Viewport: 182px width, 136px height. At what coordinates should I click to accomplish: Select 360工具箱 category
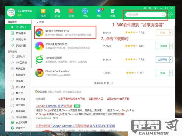[18, 63]
